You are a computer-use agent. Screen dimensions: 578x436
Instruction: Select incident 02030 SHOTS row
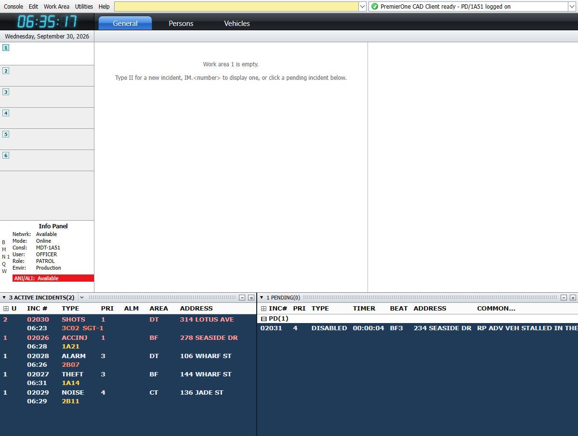(128, 324)
